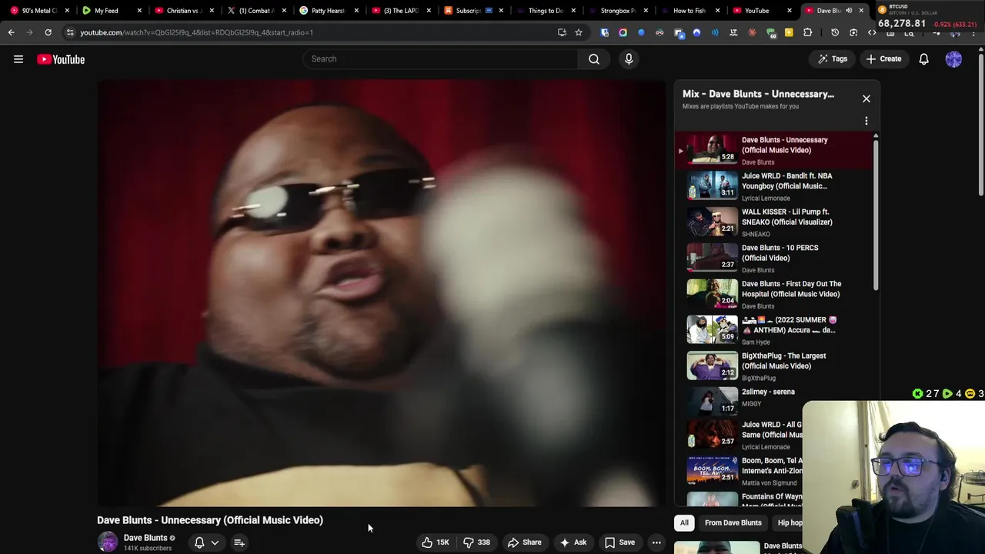The width and height of the screenshot is (985, 554).
Task: Close the How to Fish tab
Action: click(x=717, y=11)
